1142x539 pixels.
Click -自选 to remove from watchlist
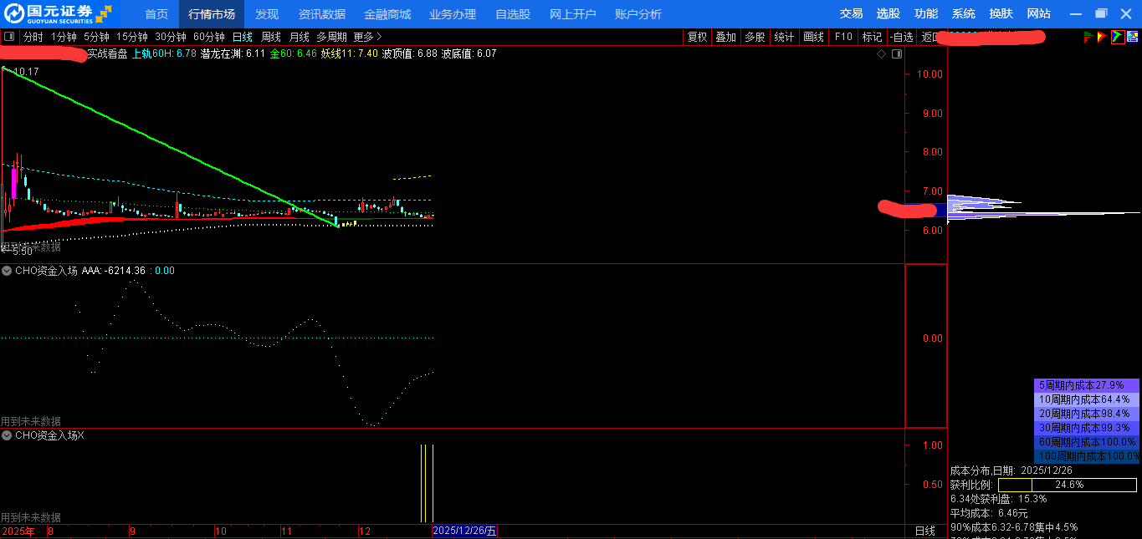pyautogui.click(x=901, y=37)
